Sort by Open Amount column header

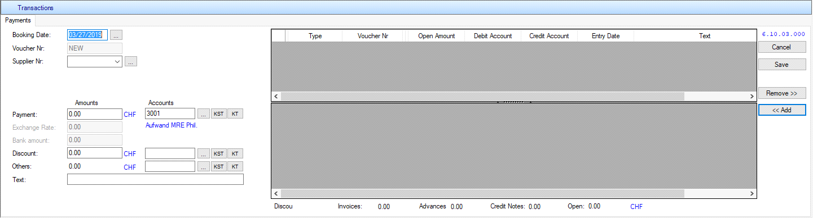click(x=436, y=36)
